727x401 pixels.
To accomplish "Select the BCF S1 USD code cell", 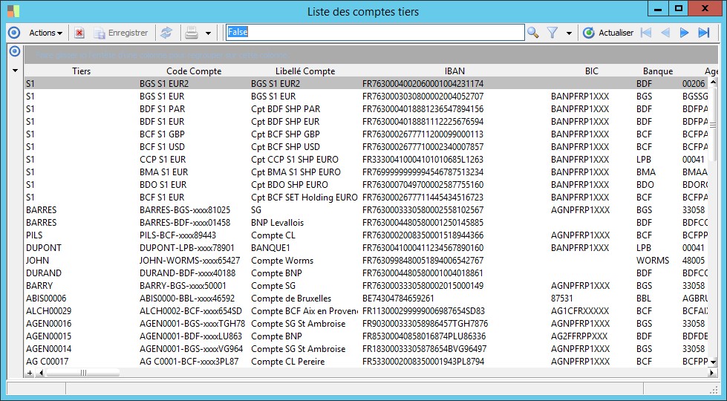I will click(x=194, y=147).
